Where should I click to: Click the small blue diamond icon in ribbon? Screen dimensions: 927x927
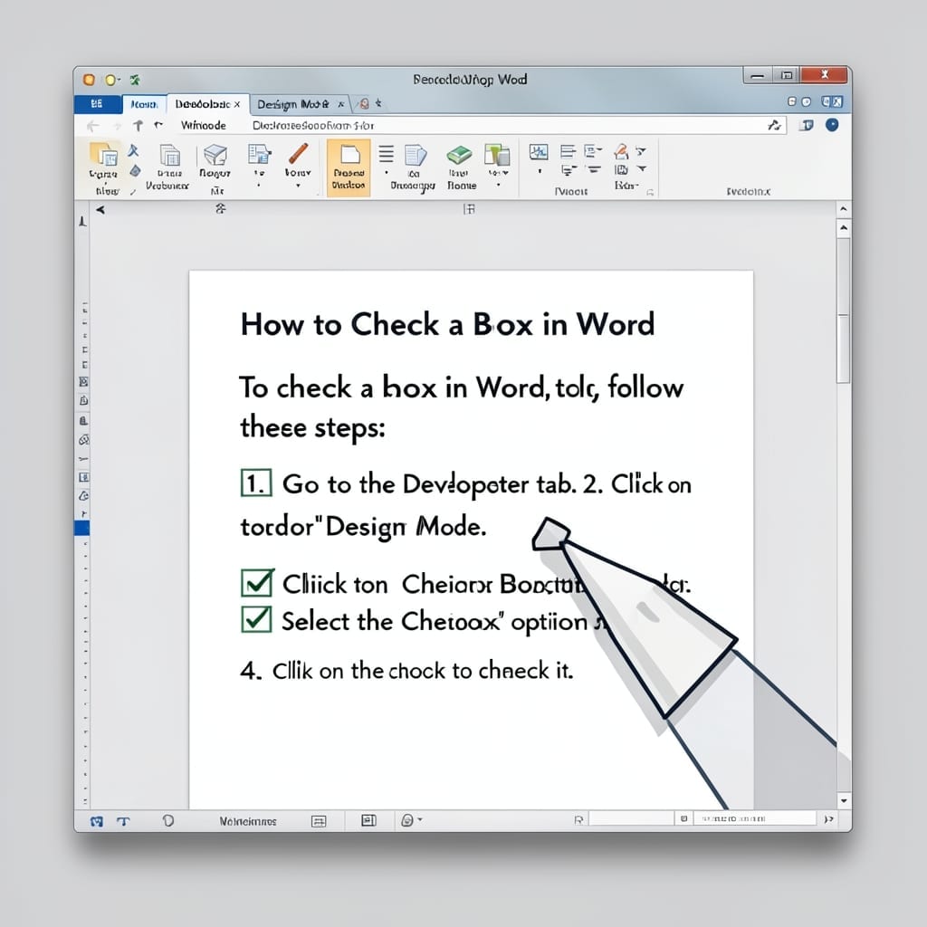[x=136, y=171]
